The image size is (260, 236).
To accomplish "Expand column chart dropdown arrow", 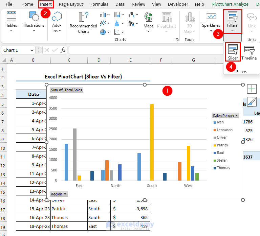I will pos(108,15).
